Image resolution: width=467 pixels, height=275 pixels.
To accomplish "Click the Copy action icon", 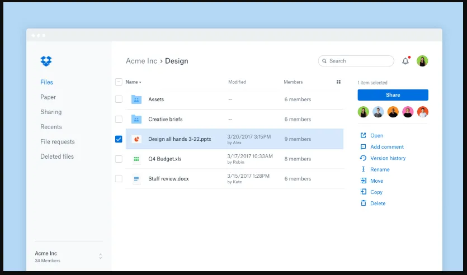I will [x=363, y=192].
